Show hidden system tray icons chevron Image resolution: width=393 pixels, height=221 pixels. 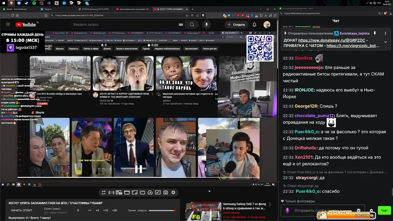[x=368, y=3]
